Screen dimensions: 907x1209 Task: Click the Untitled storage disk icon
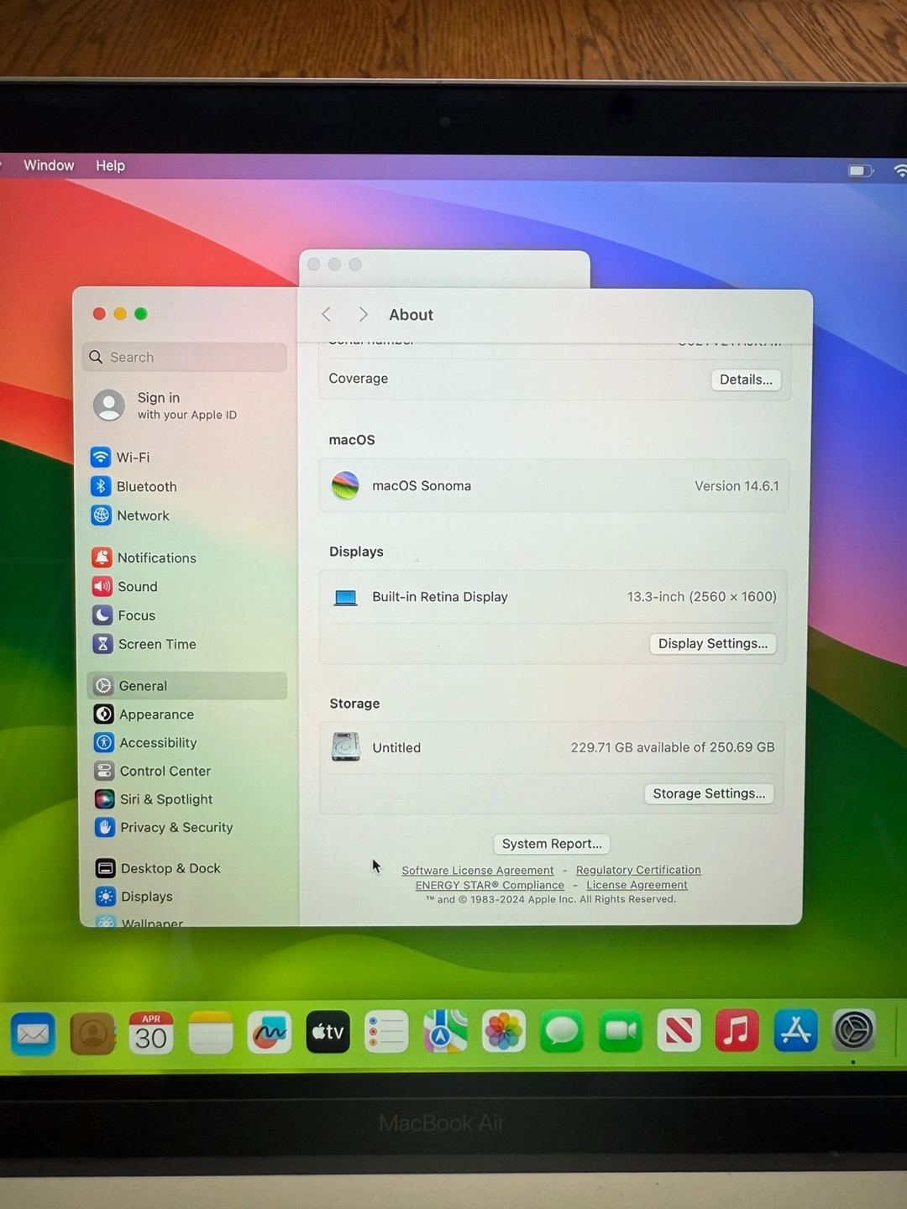tap(345, 746)
